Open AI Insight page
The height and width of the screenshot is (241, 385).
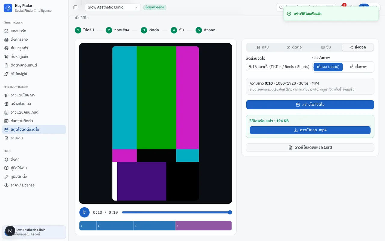(34, 74)
